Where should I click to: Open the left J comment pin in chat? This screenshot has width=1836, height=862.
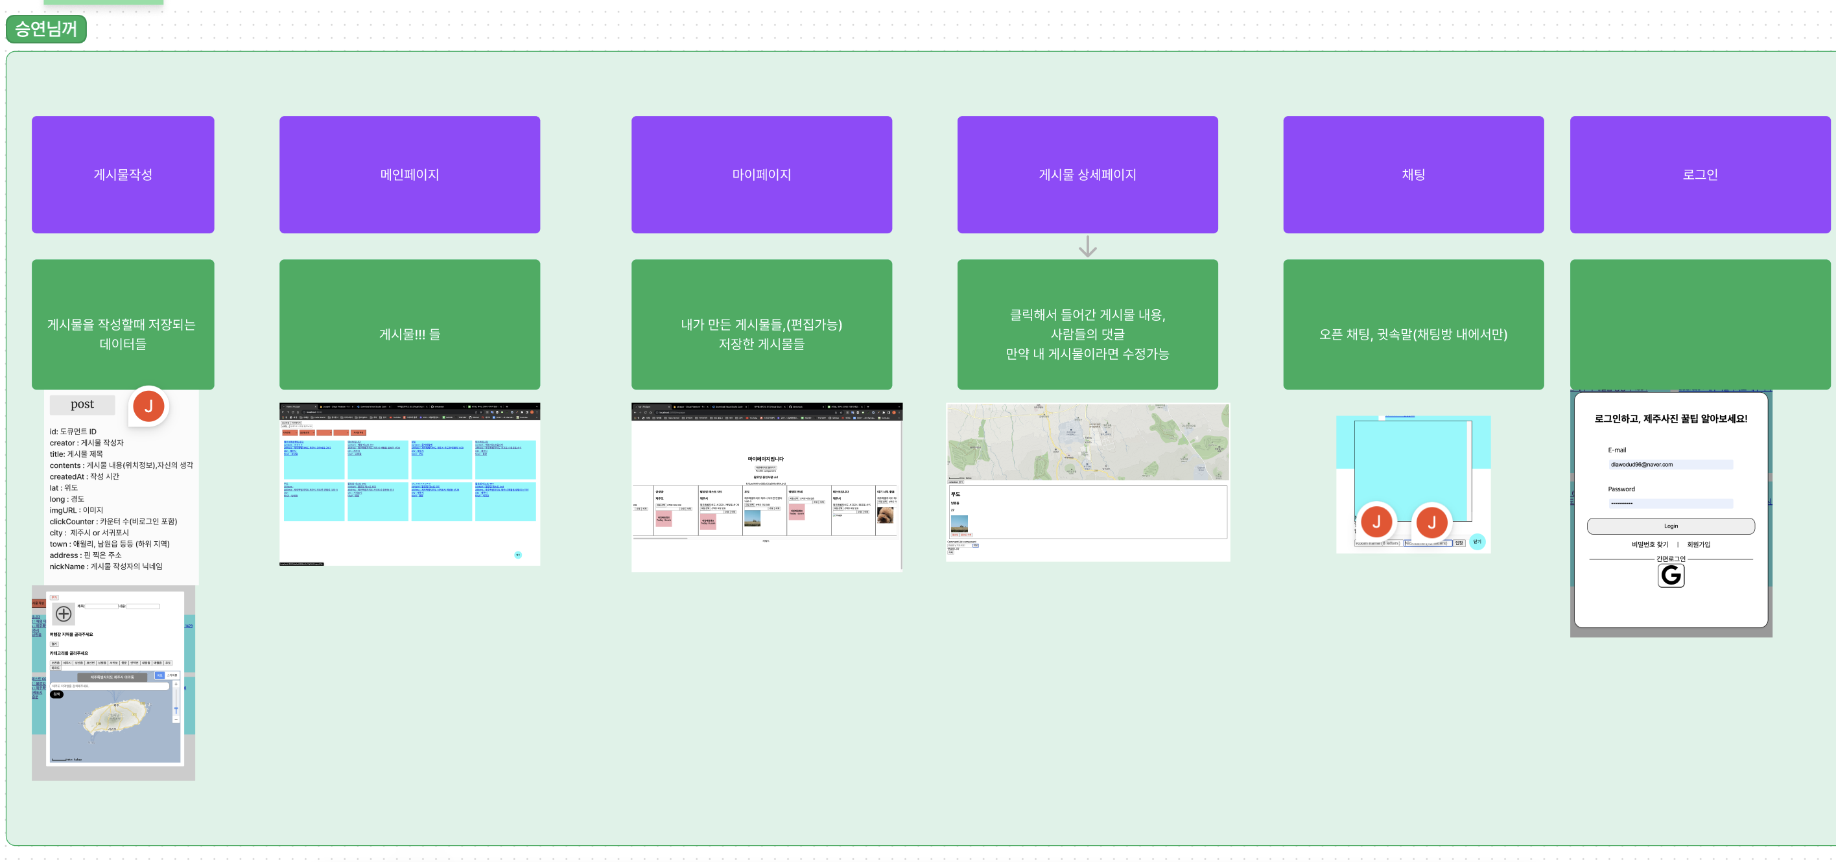coord(1376,522)
